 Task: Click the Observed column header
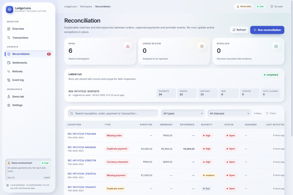tap(166, 125)
